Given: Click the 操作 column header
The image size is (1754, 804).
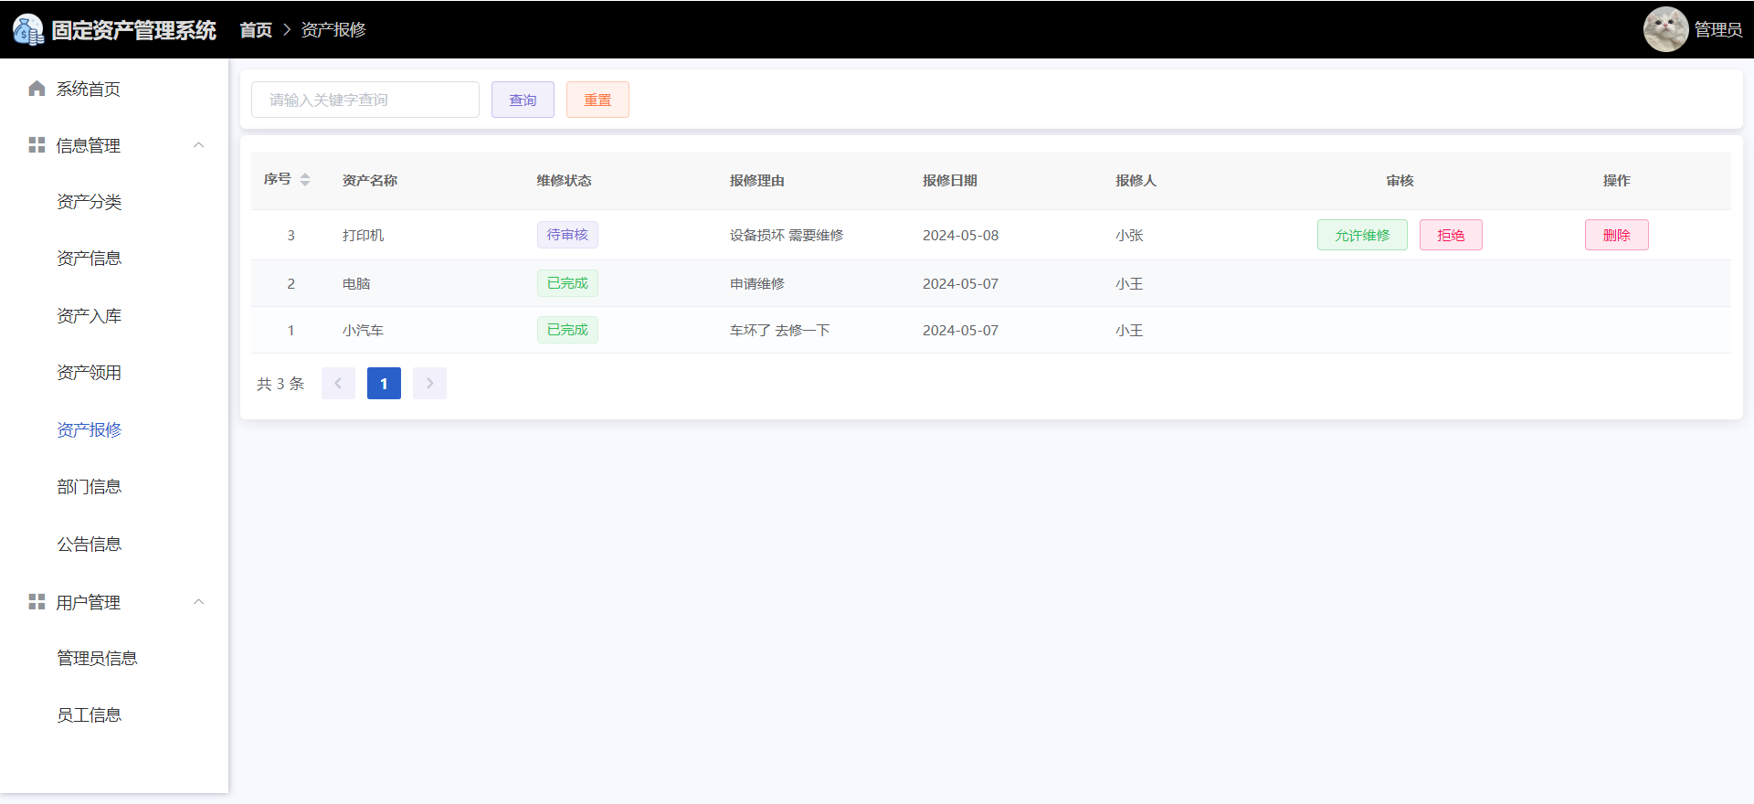Looking at the screenshot, I should click(1617, 181).
